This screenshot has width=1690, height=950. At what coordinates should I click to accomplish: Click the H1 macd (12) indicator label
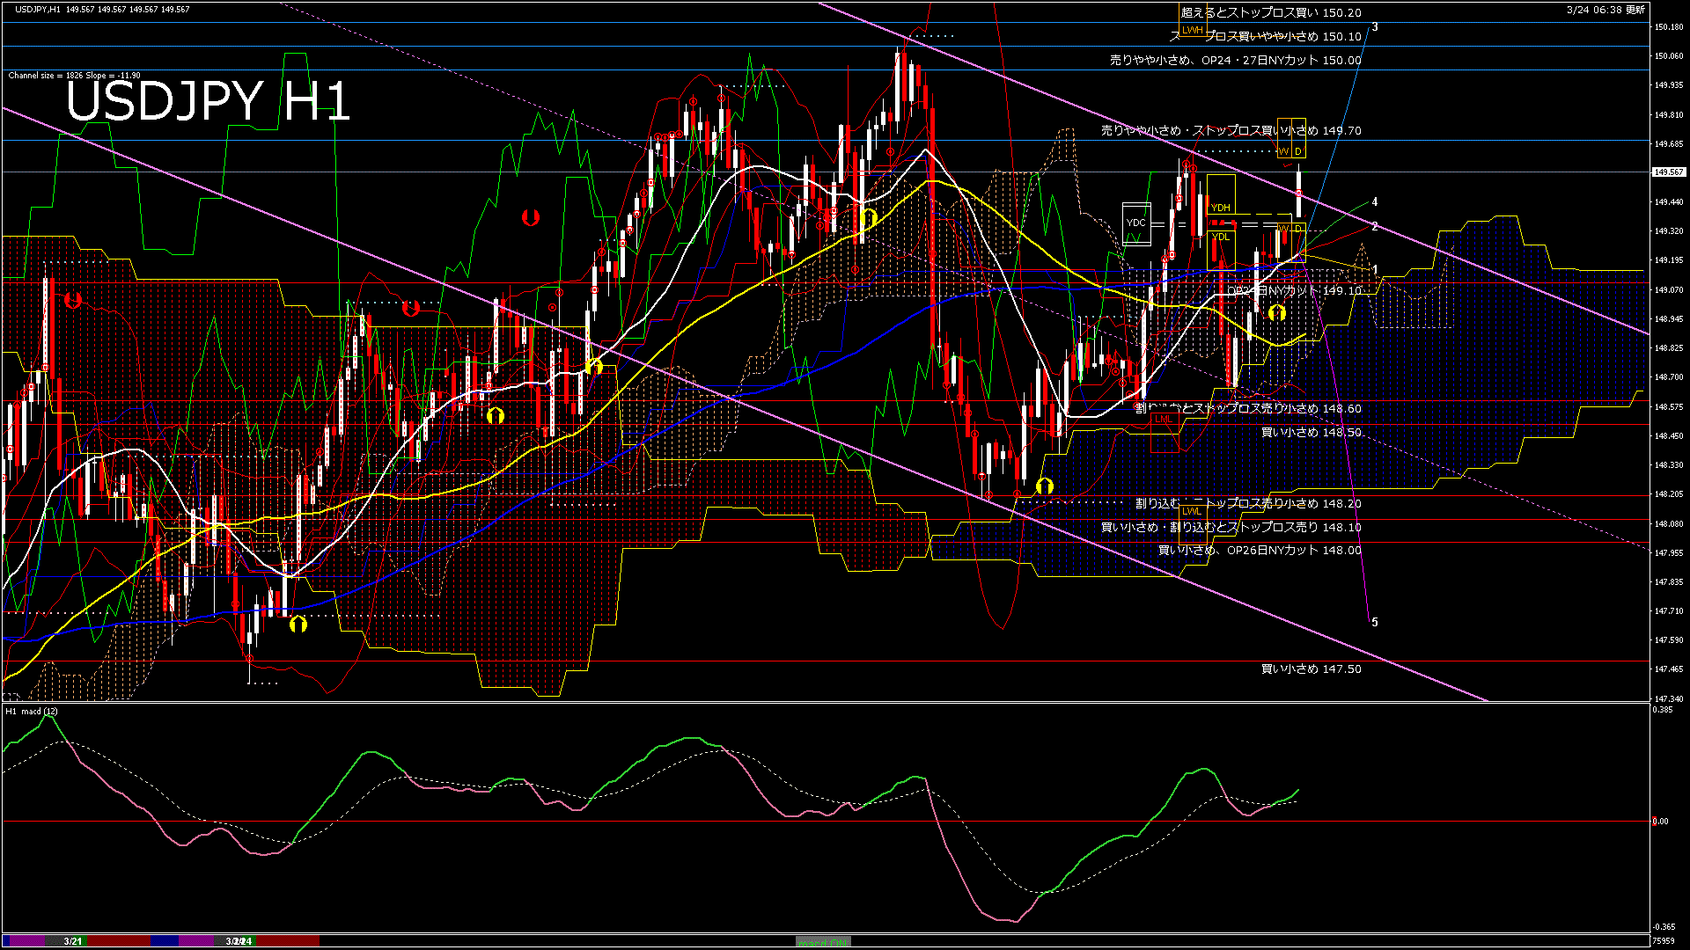point(32,711)
